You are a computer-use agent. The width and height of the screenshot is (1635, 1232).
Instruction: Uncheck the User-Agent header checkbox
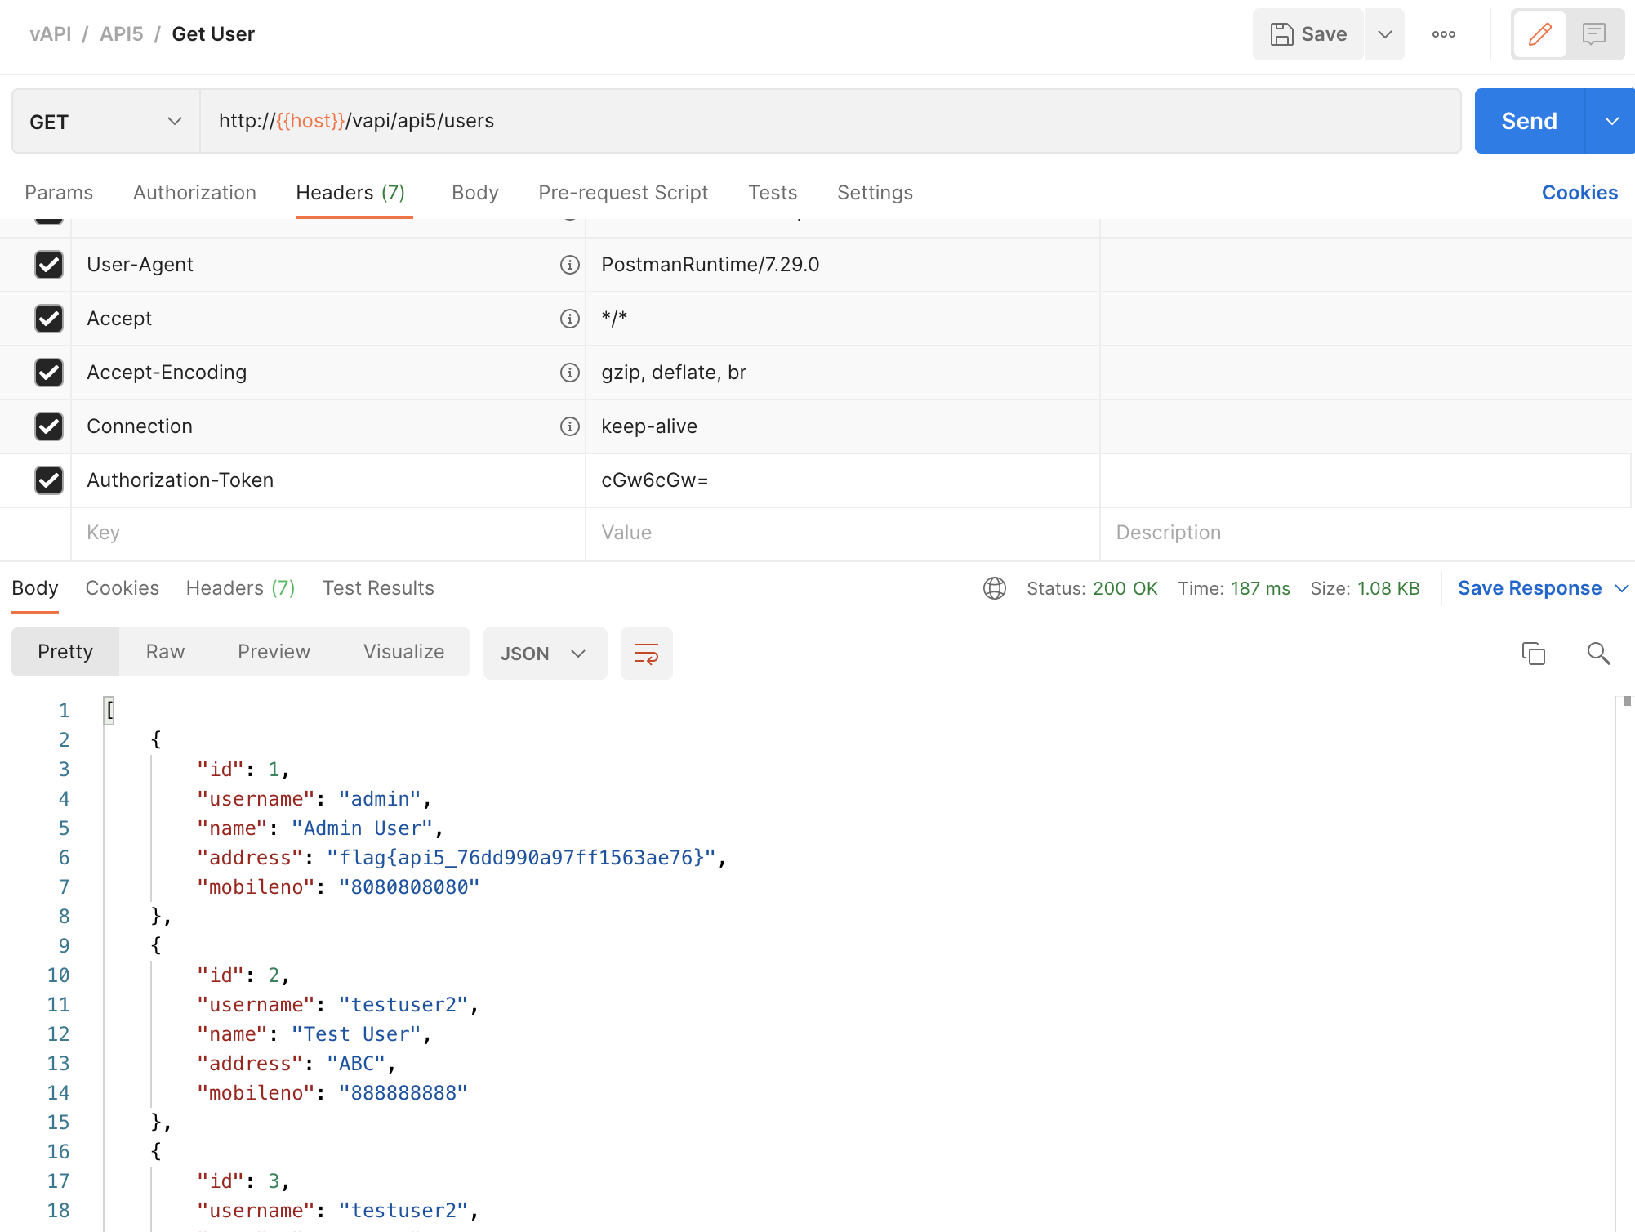tap(49, 265)
